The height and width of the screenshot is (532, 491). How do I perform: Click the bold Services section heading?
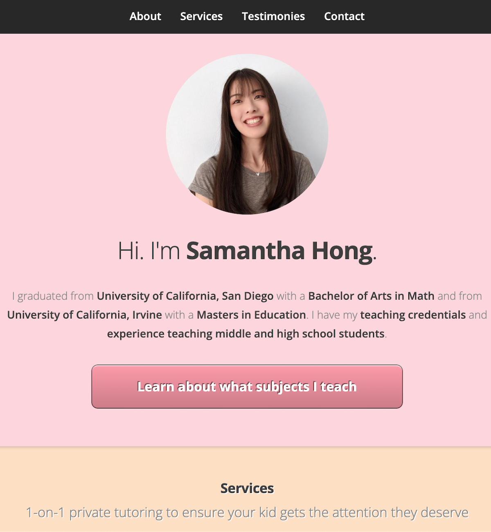247,488
